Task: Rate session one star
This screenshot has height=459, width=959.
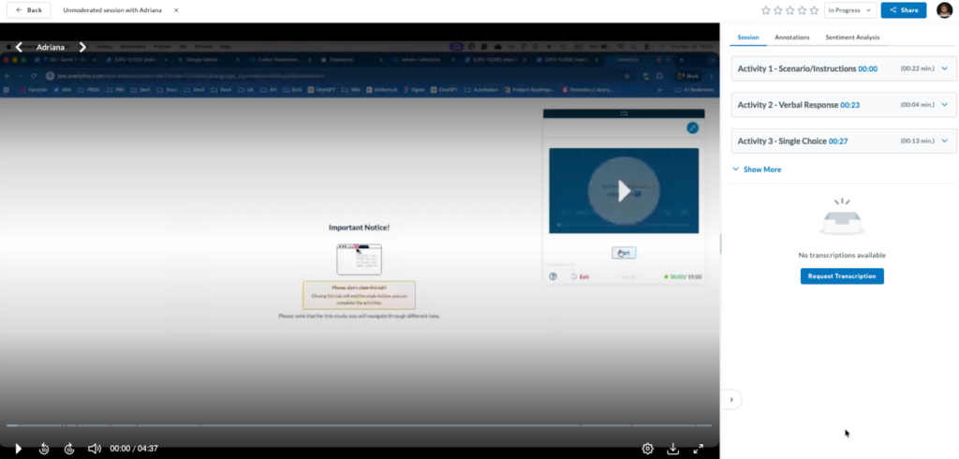Action: click(x=766, y=10)
